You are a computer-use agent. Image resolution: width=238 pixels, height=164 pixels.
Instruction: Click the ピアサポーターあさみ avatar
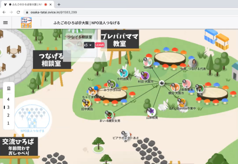126,135
